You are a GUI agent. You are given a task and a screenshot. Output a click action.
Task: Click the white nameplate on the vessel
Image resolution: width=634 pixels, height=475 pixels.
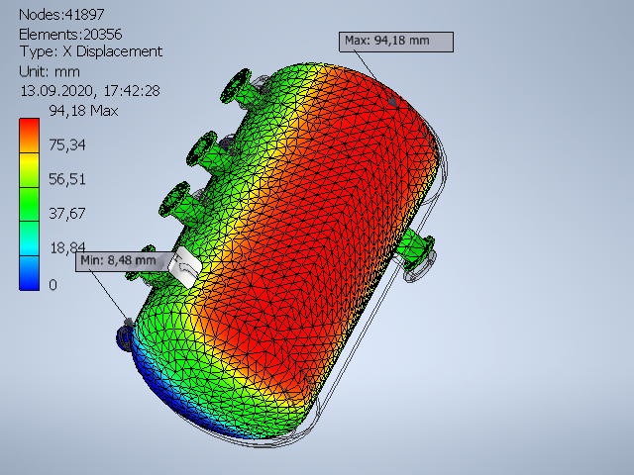185,267
